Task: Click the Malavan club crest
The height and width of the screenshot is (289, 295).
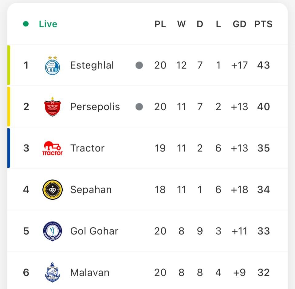Action: (x=52, y=272)
